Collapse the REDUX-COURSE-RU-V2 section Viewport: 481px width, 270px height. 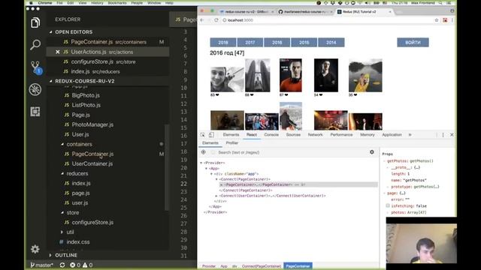(51, 81)
